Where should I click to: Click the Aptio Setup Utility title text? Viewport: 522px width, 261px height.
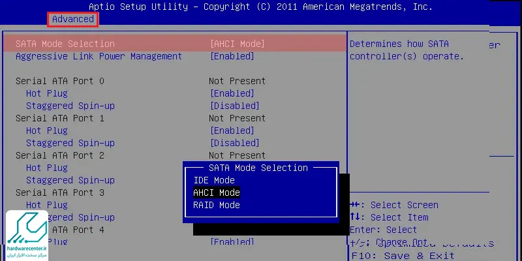pyautogui.click(x=260, y=7)
